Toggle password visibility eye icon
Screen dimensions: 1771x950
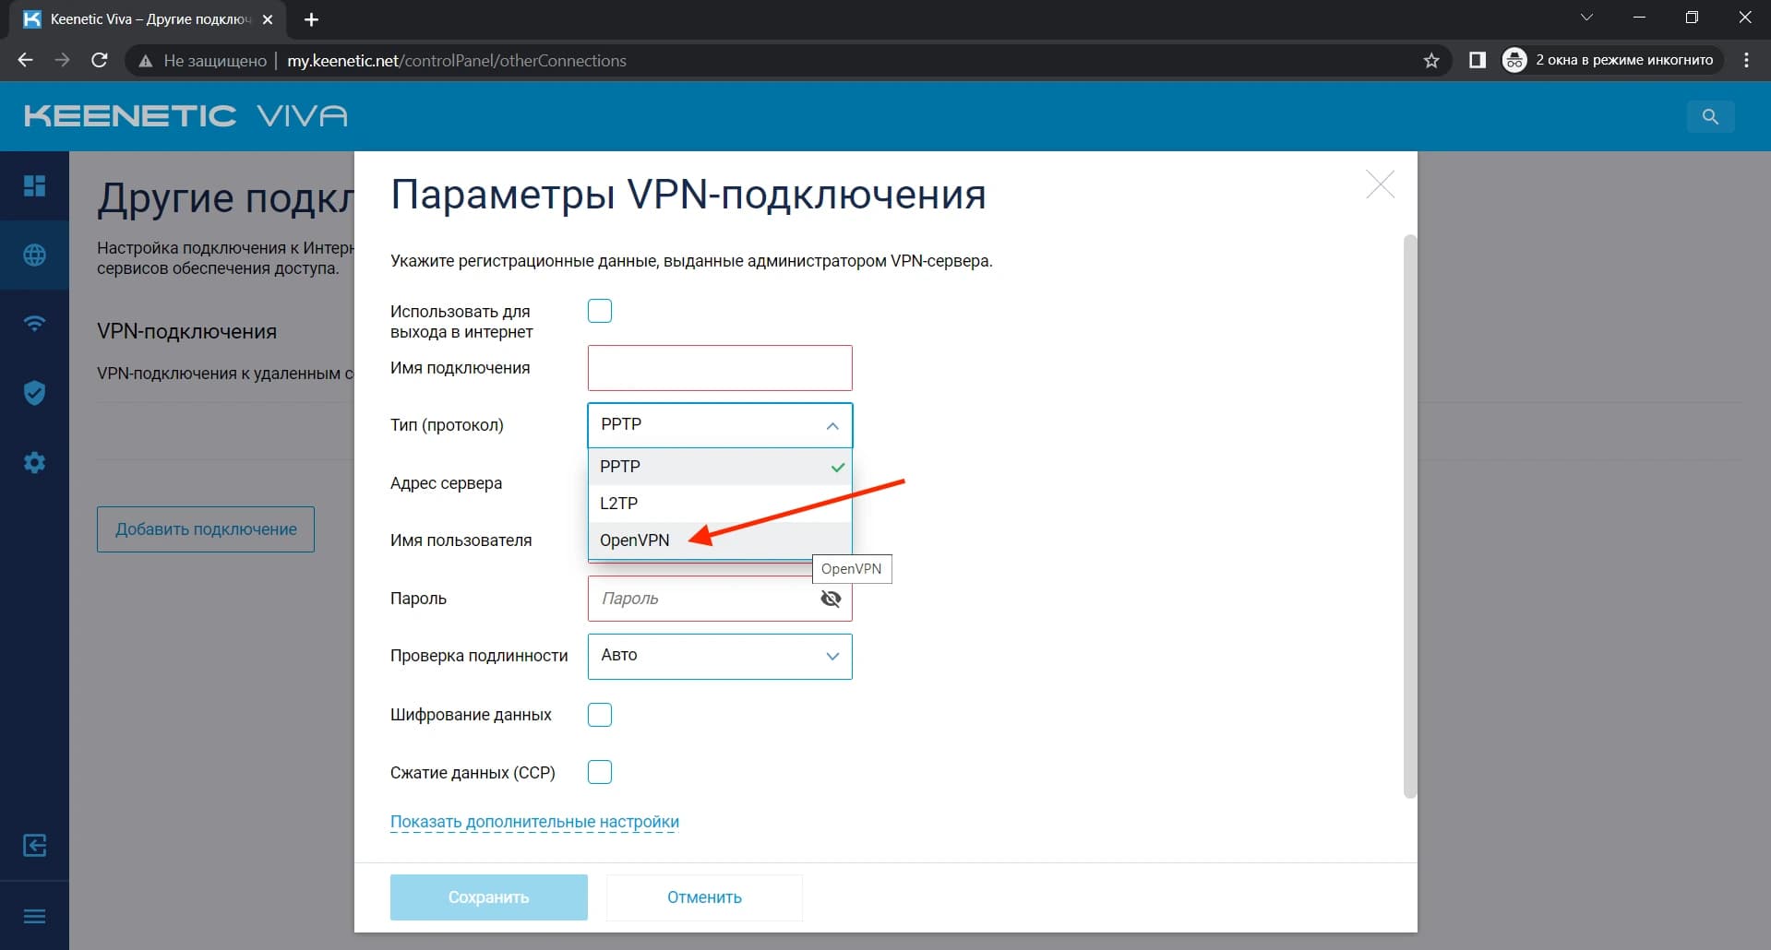pyautogui.click(x=830, y=599)
